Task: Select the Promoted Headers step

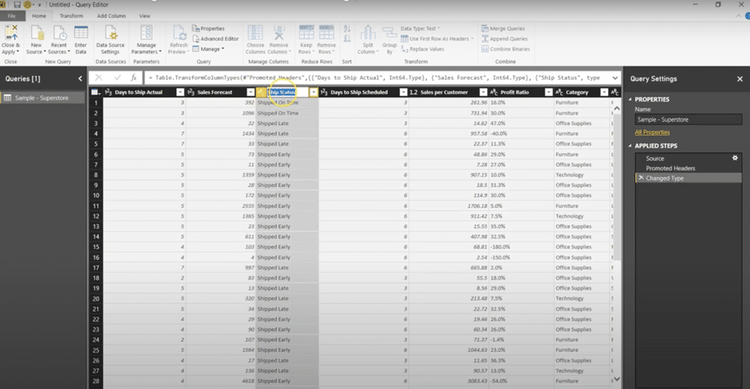Action: click(x=688, y=168)
